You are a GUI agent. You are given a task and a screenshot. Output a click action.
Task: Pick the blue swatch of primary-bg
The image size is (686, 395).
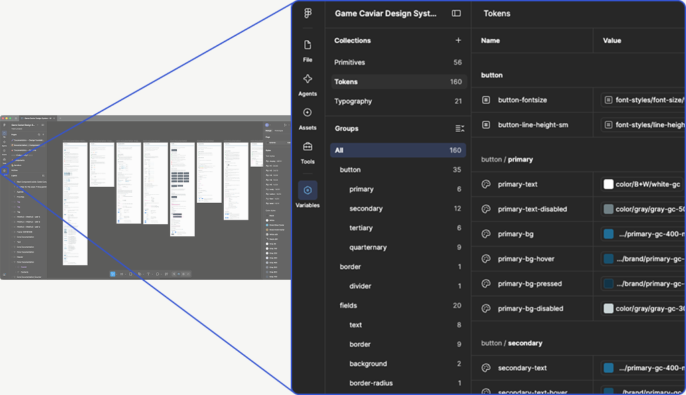pyautogui.click(x=608, y=234)
